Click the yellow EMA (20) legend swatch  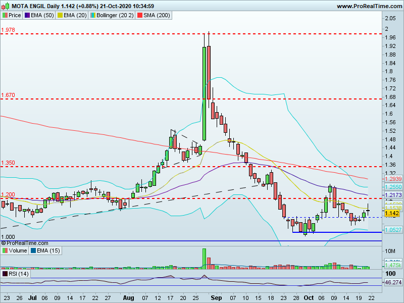[60, 15]
